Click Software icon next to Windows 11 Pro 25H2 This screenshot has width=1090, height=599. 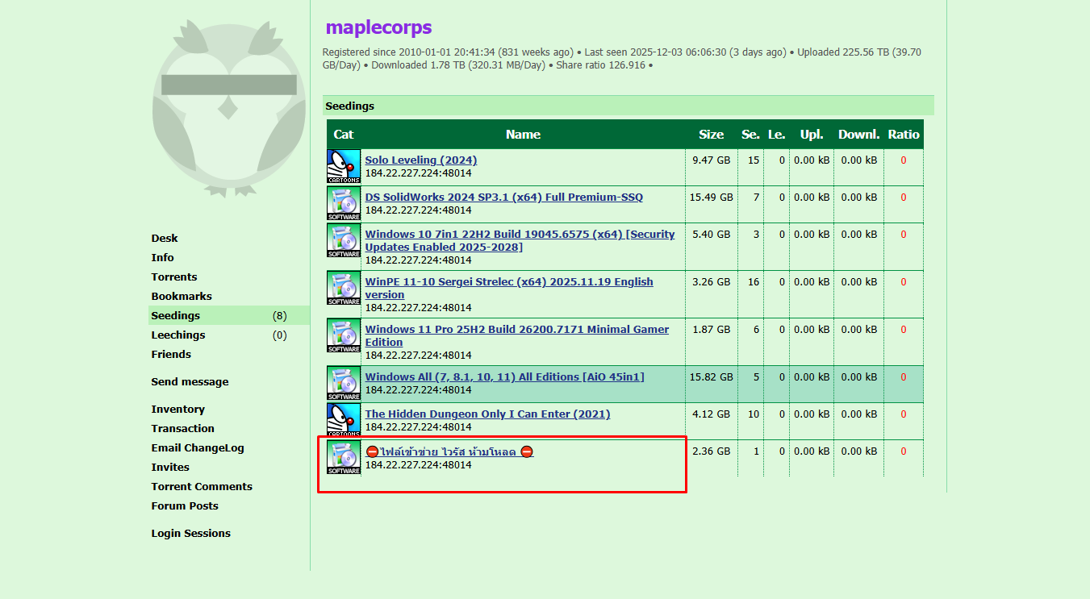pyautogui.click(x=344, y=336)
